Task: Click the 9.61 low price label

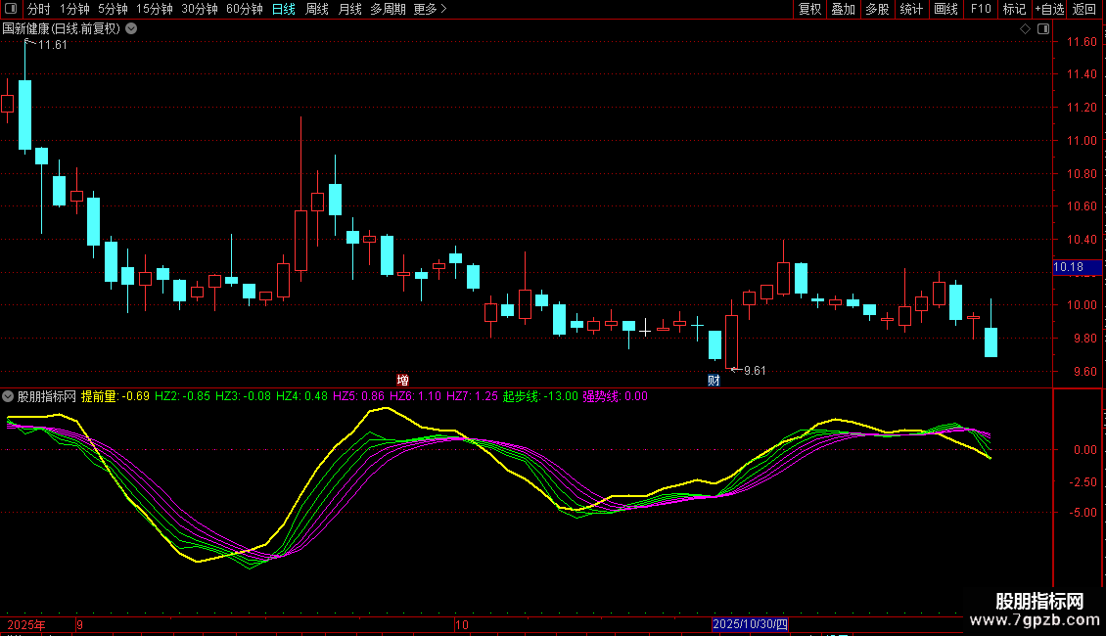Action: tap(755, 371)
